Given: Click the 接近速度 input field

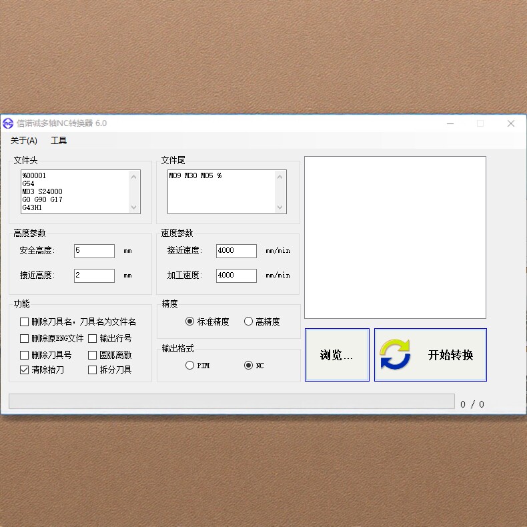Looking at the screenshot, I should point(236,251).
